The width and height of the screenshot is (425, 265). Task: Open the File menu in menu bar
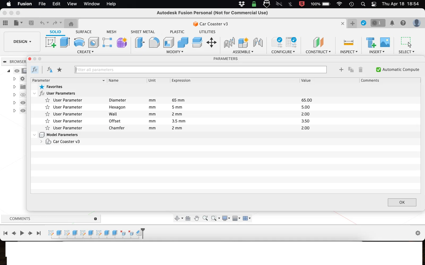click(x=42, y=4)
